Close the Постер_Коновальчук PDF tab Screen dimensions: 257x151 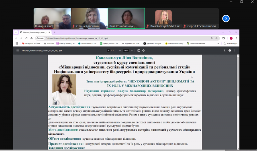tap(49, 32)
